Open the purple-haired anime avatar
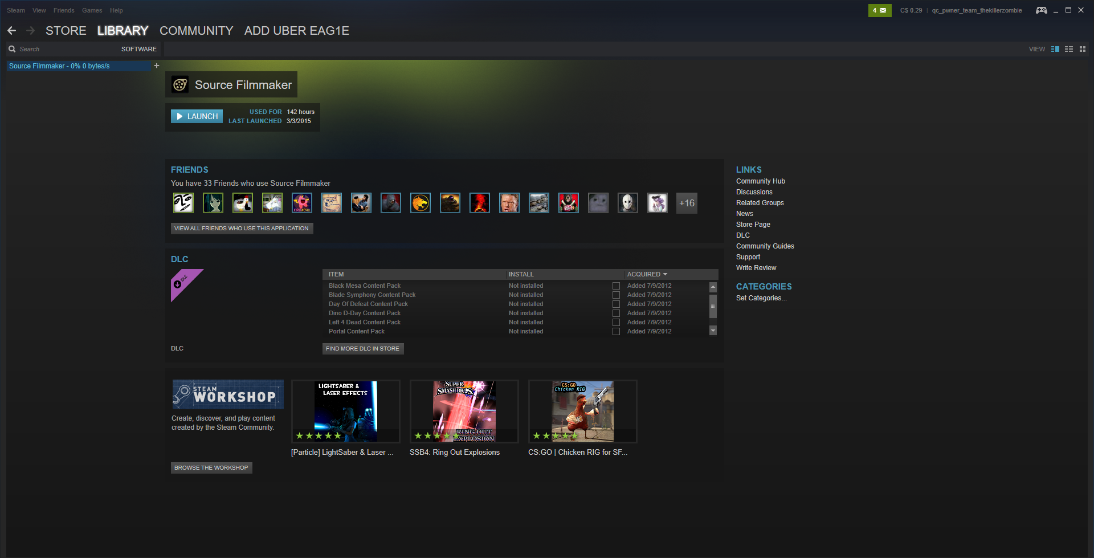Screen dimensions: 1094x558 pos(658,203)
